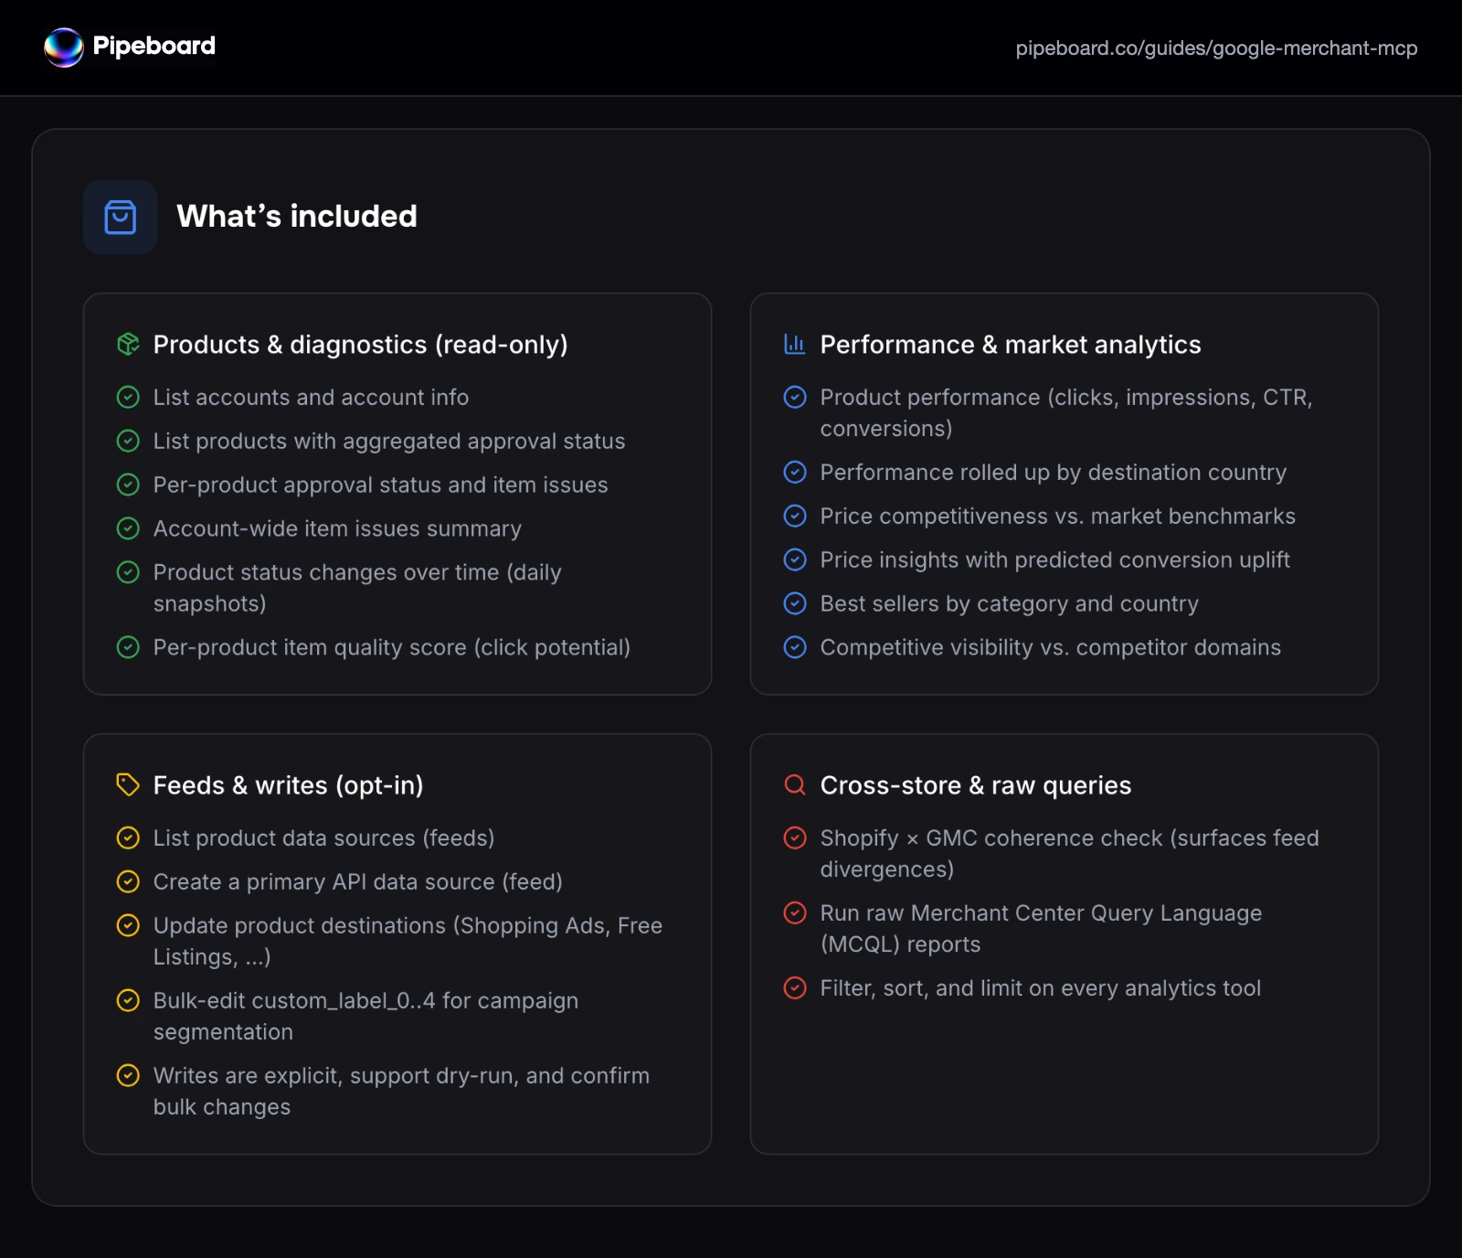Click the Pipeboard orb logo icon
Screen dimensions: 1462x1258
[64, 48]
